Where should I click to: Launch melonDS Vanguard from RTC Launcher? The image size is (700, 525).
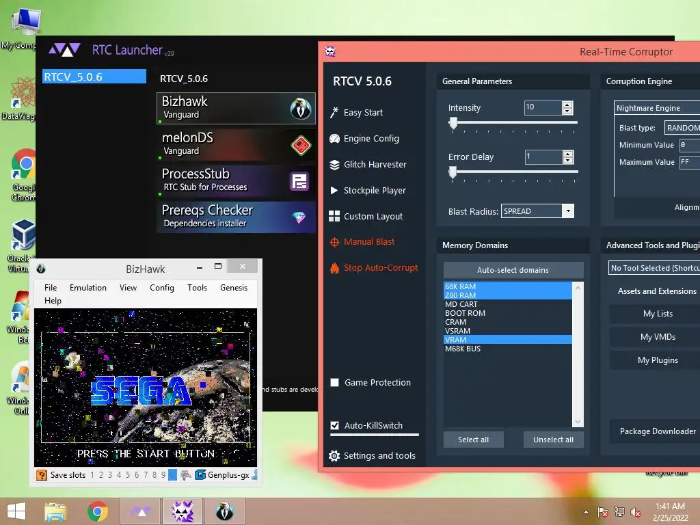point(236,144)
